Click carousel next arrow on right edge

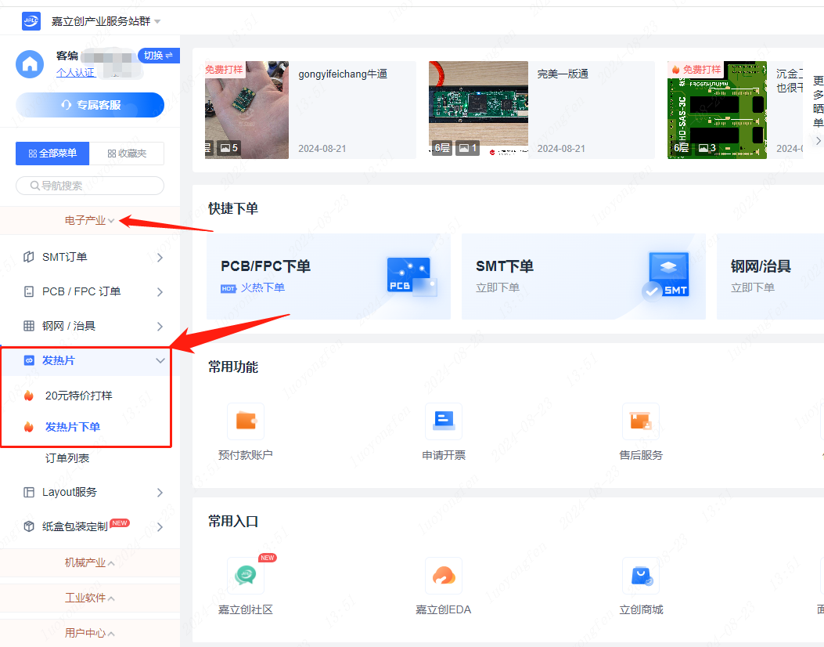click(x=818, y=140)
